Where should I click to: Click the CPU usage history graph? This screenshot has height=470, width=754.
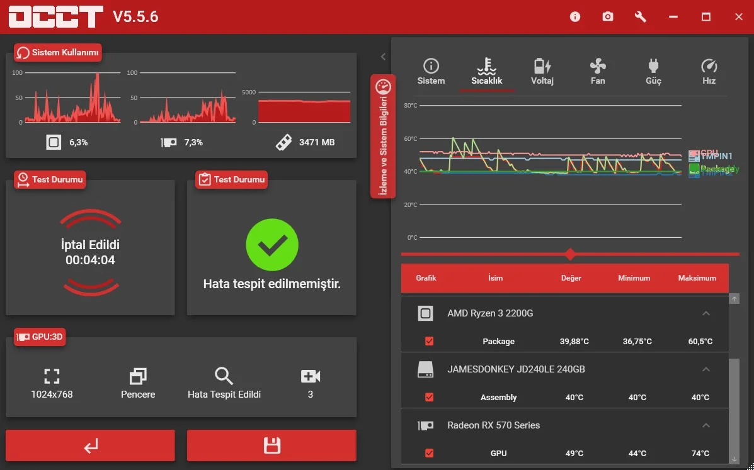tap(72, 98)
